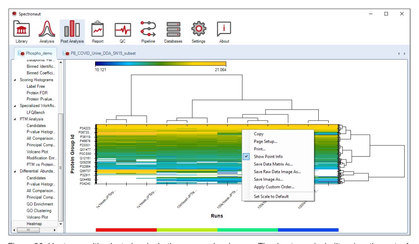Screen dimensions: 419x244
Task: Select Candidates under Differential Abundance
Action: [36, 178]
